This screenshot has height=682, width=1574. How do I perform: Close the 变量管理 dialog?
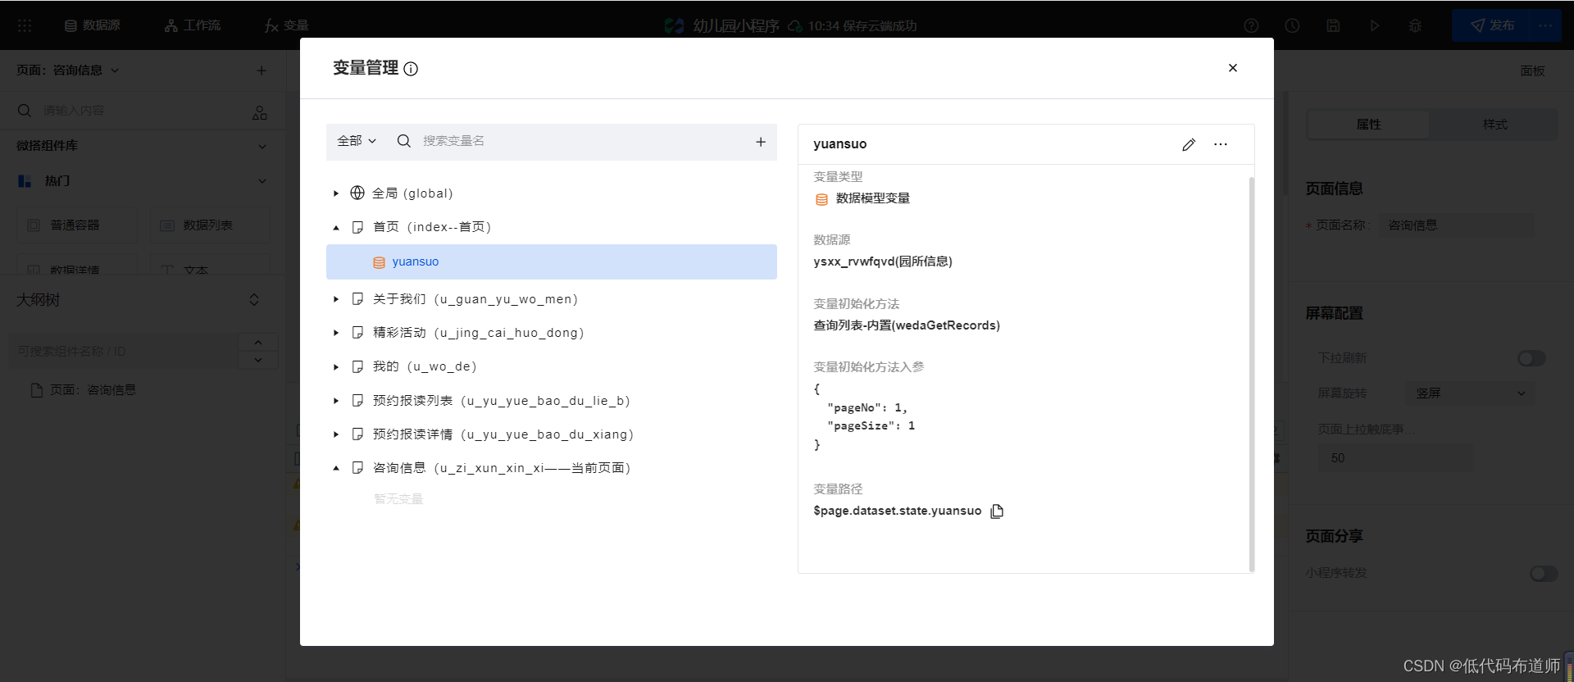(1233, 68)
